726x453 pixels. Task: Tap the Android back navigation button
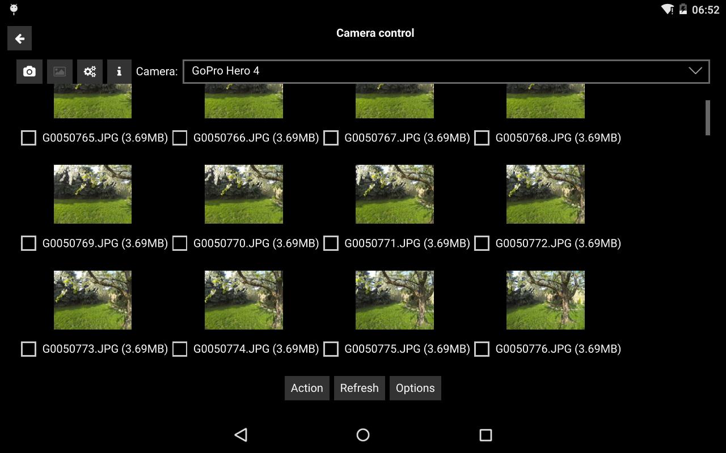241,435
